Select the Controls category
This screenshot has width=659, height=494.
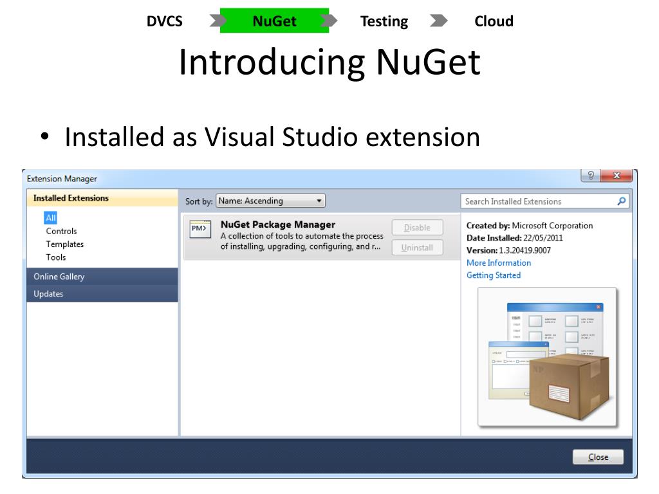[61, 231]
